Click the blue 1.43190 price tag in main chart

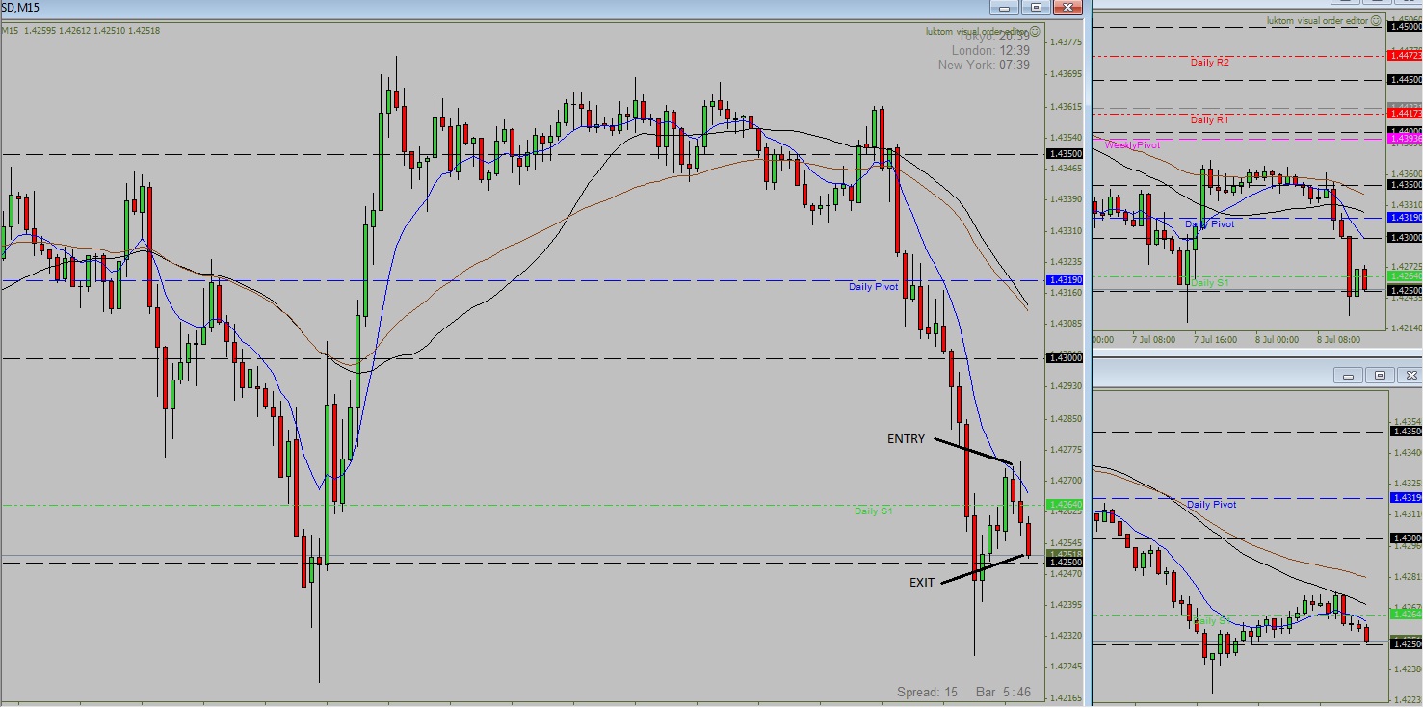tap(1065, 280)
